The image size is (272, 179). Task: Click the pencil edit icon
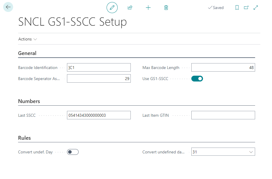tap(112, 8)
